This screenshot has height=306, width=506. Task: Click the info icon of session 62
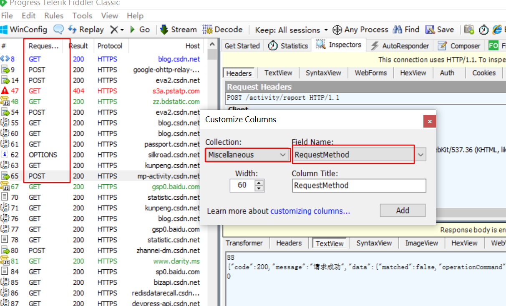pos(5,155)
